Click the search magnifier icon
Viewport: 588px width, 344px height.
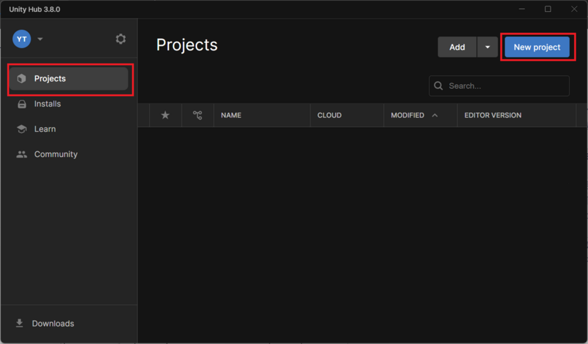click(x=439, y=86)
